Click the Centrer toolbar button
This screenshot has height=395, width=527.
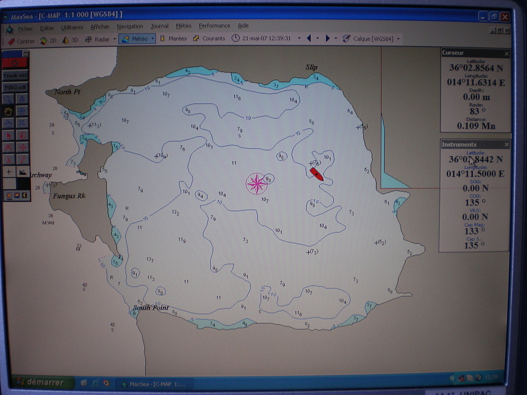[21, 41]
